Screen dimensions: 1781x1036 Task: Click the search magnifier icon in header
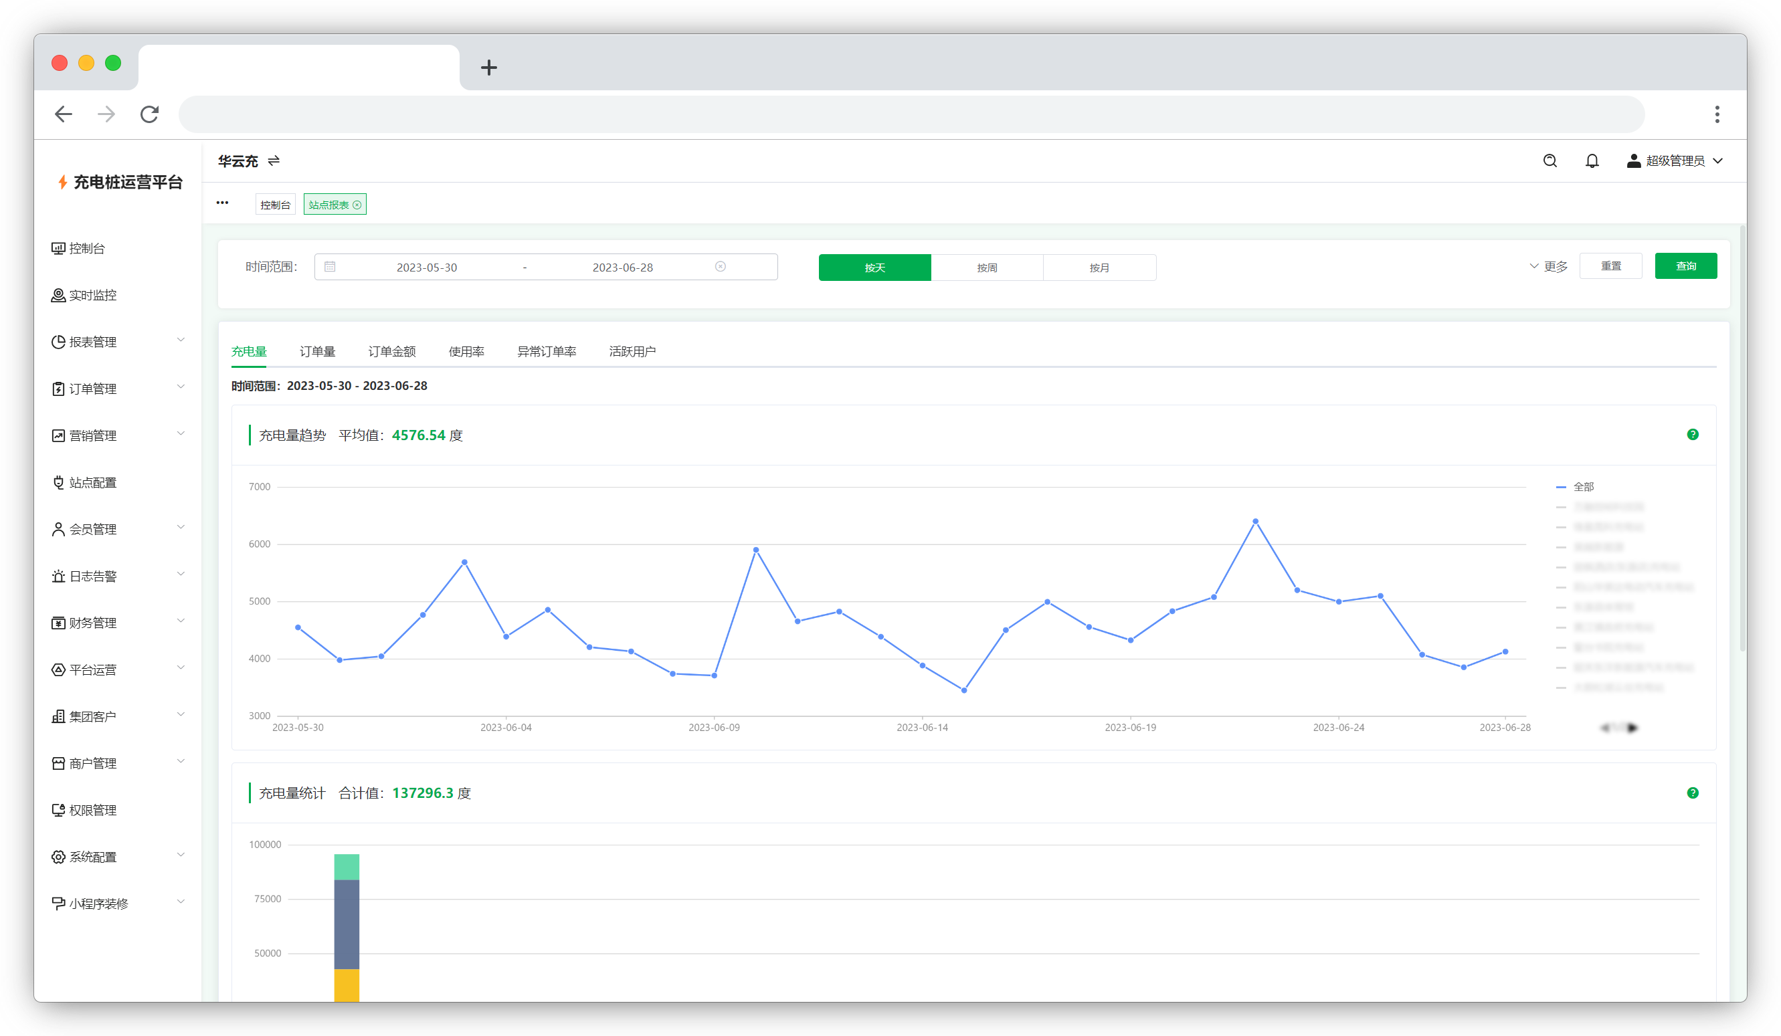[x=1550, y=161]
